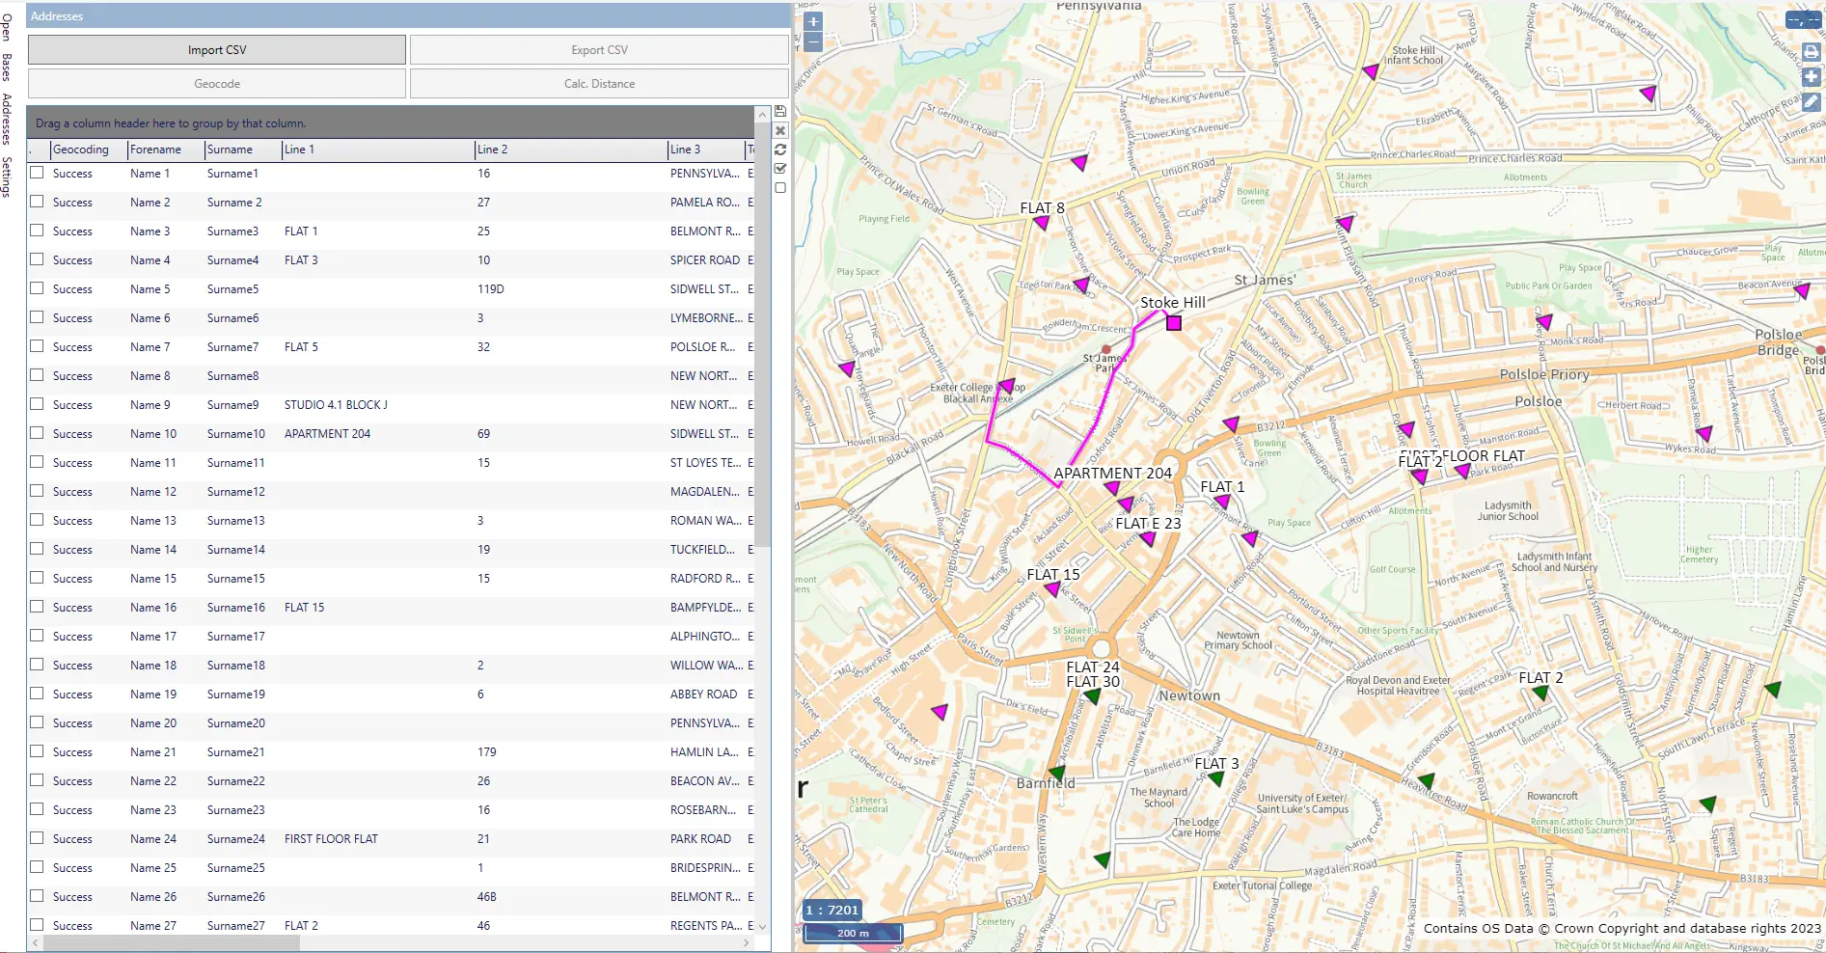Click the map pencil edit icon

point(1811,100)
